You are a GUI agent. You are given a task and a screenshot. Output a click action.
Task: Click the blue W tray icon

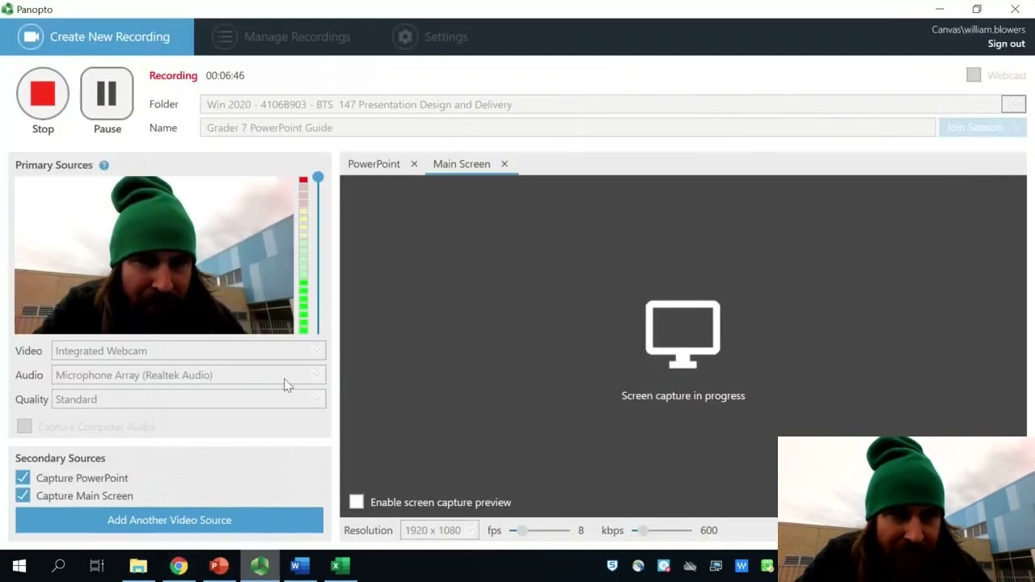(x=741, y=566)
